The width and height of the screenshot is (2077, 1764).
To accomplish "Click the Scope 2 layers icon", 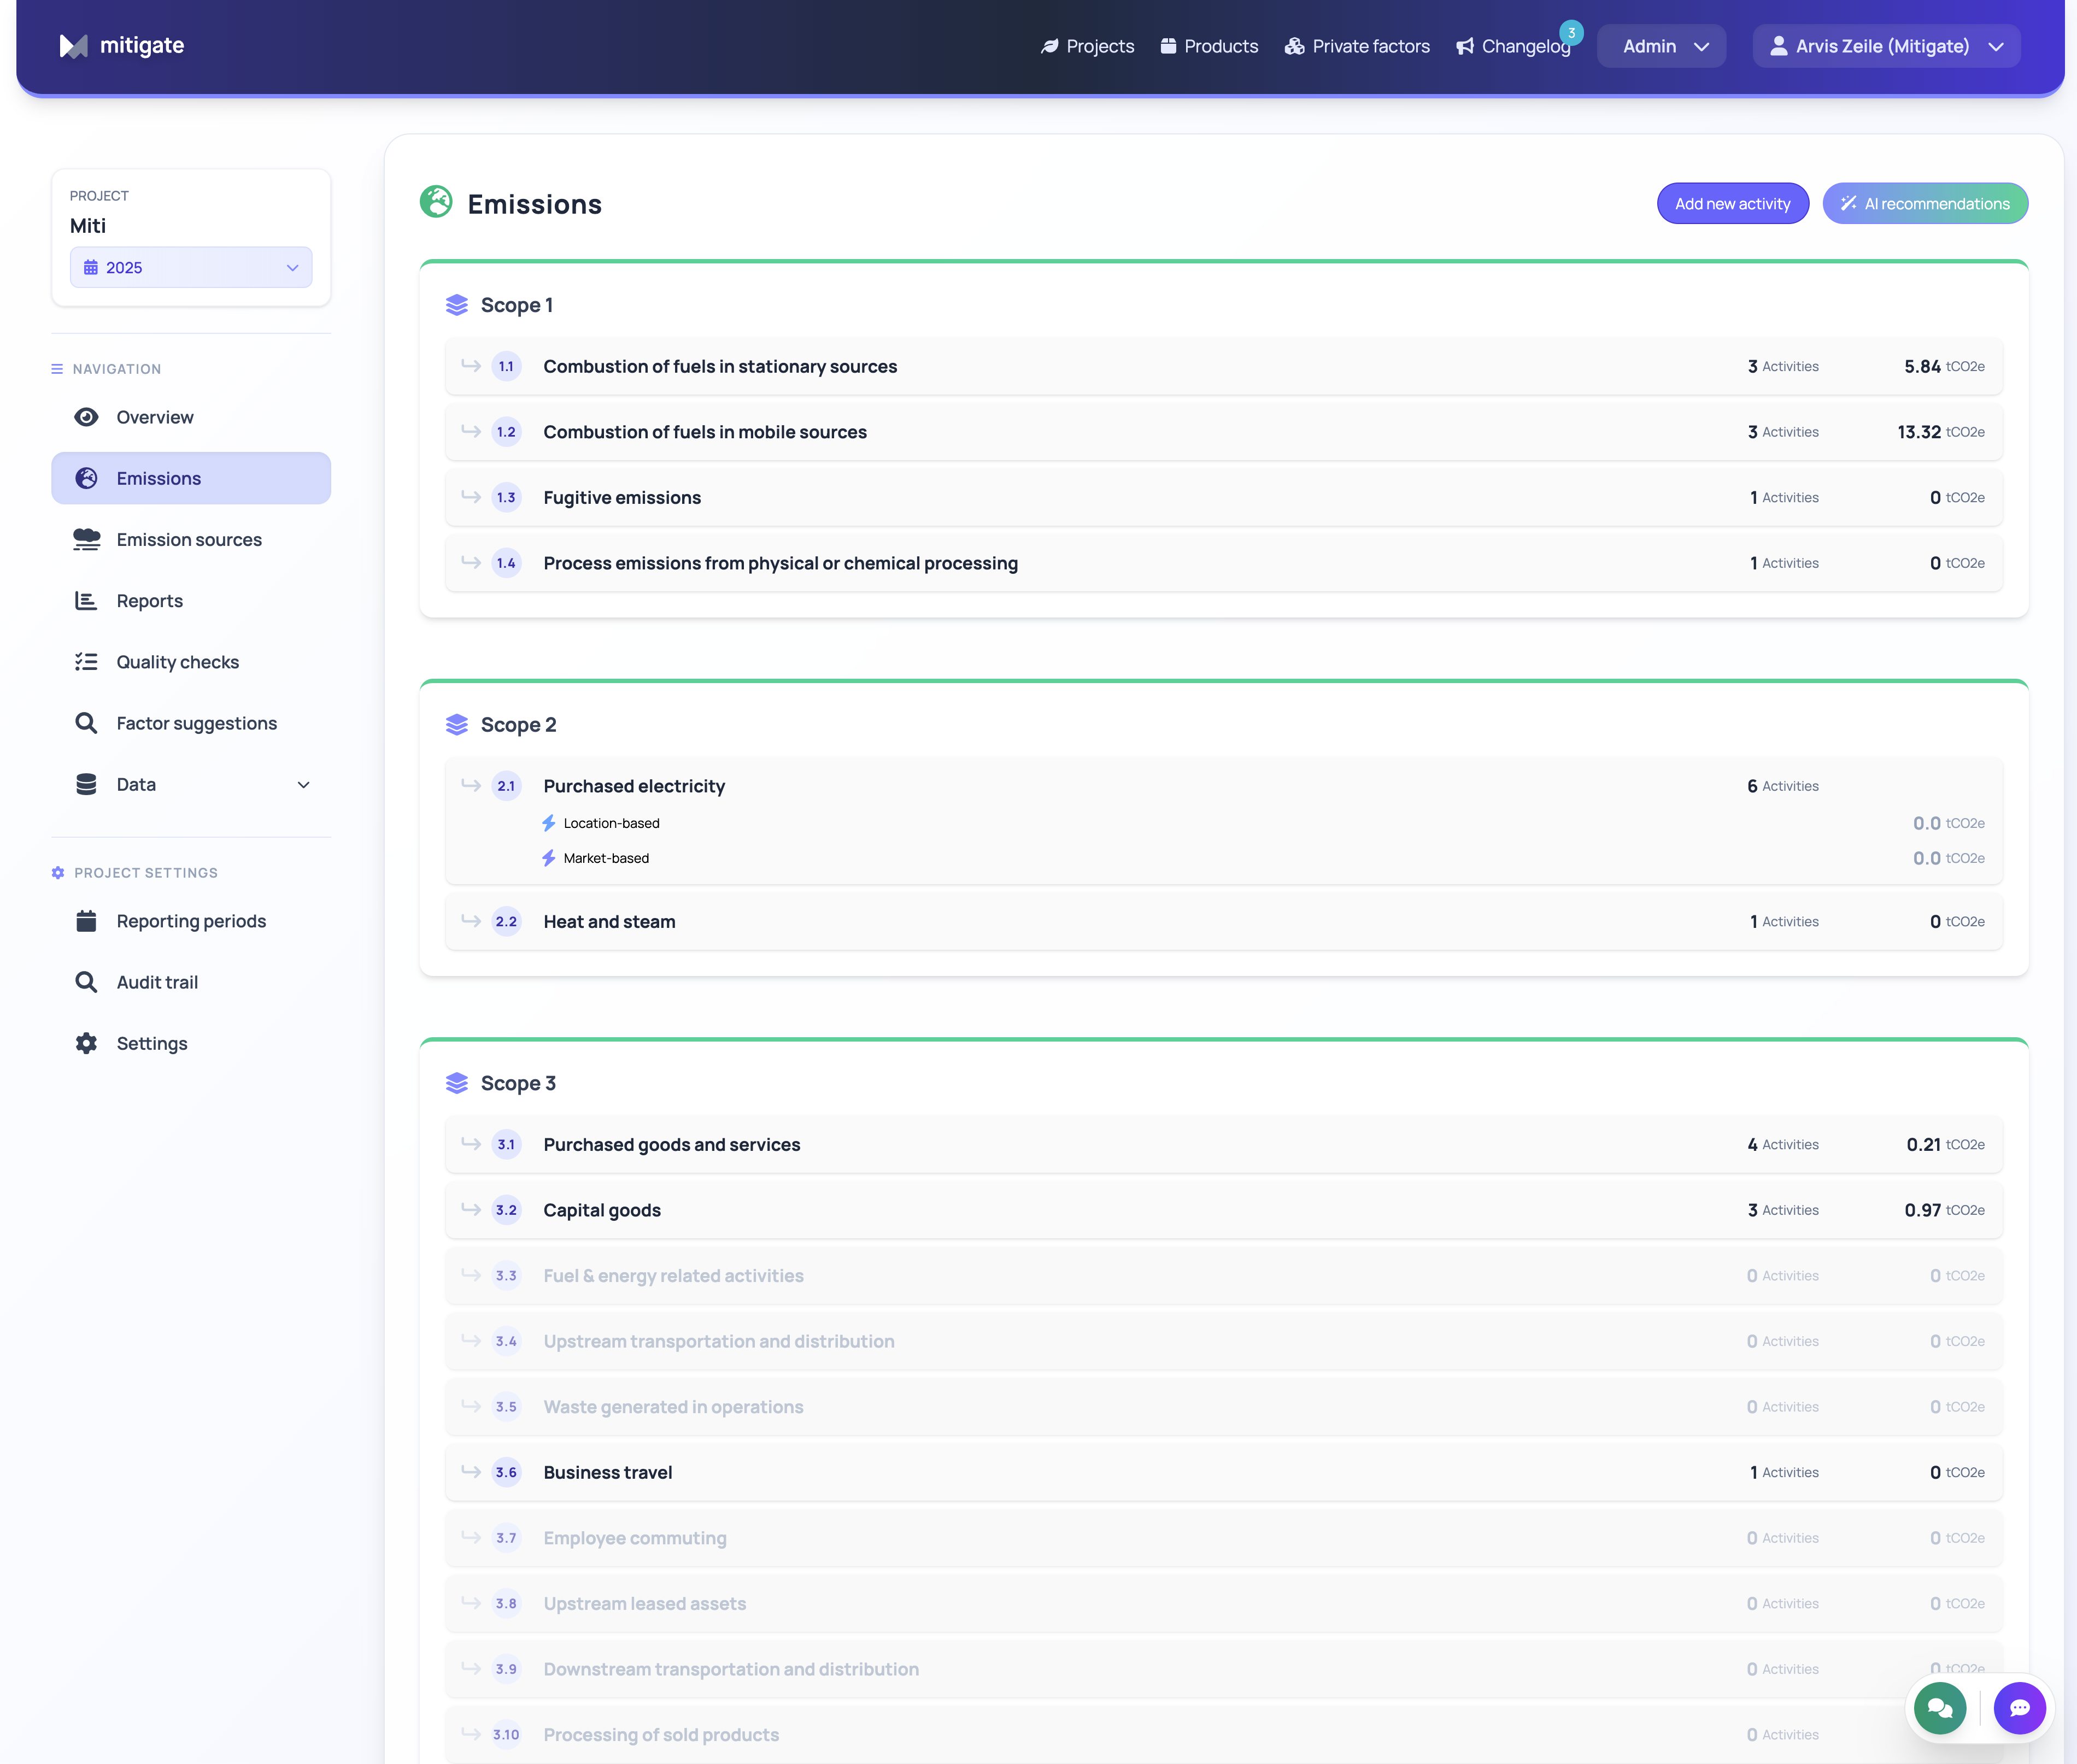I will [457, 725].
